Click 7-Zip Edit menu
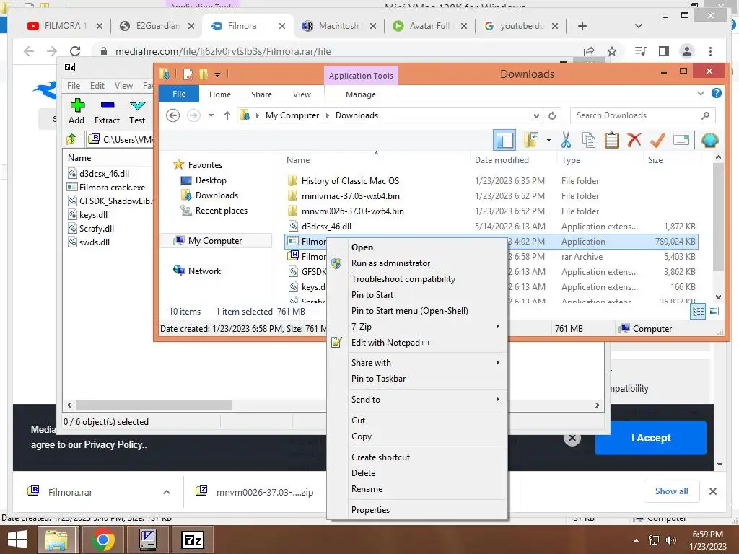This screenshot has width=739, height=554. tap(97, 86)
